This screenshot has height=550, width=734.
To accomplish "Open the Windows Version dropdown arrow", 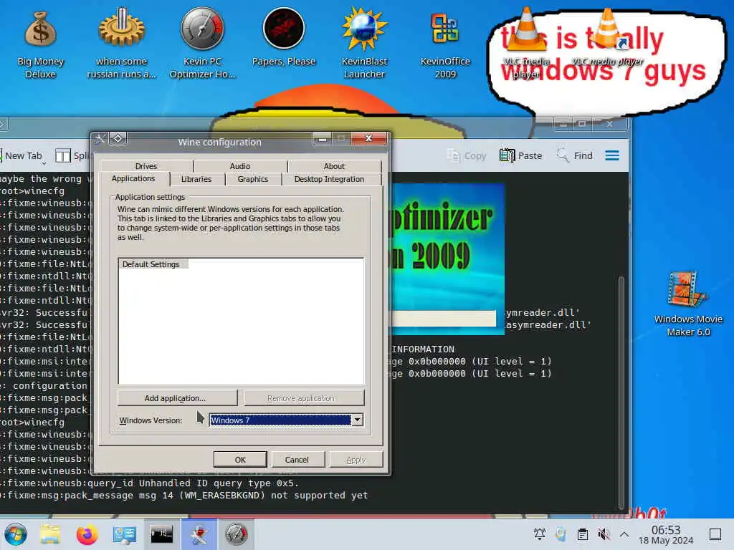I will [358, 420].
